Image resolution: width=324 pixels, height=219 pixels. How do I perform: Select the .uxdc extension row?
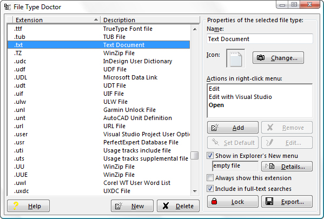click(98, 191)
